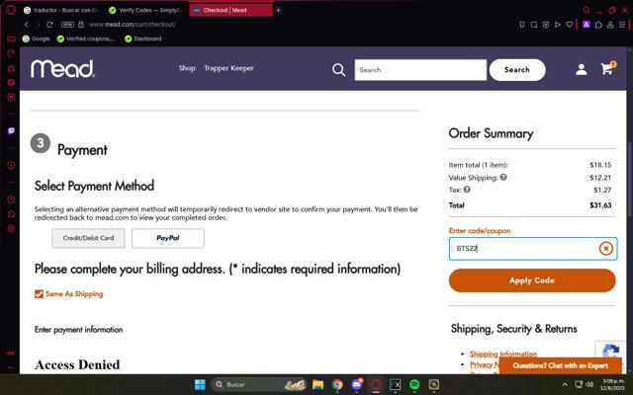Viewport: 633px width, 395px height.
Task: Click the white Search button
Action: [517, 70]
